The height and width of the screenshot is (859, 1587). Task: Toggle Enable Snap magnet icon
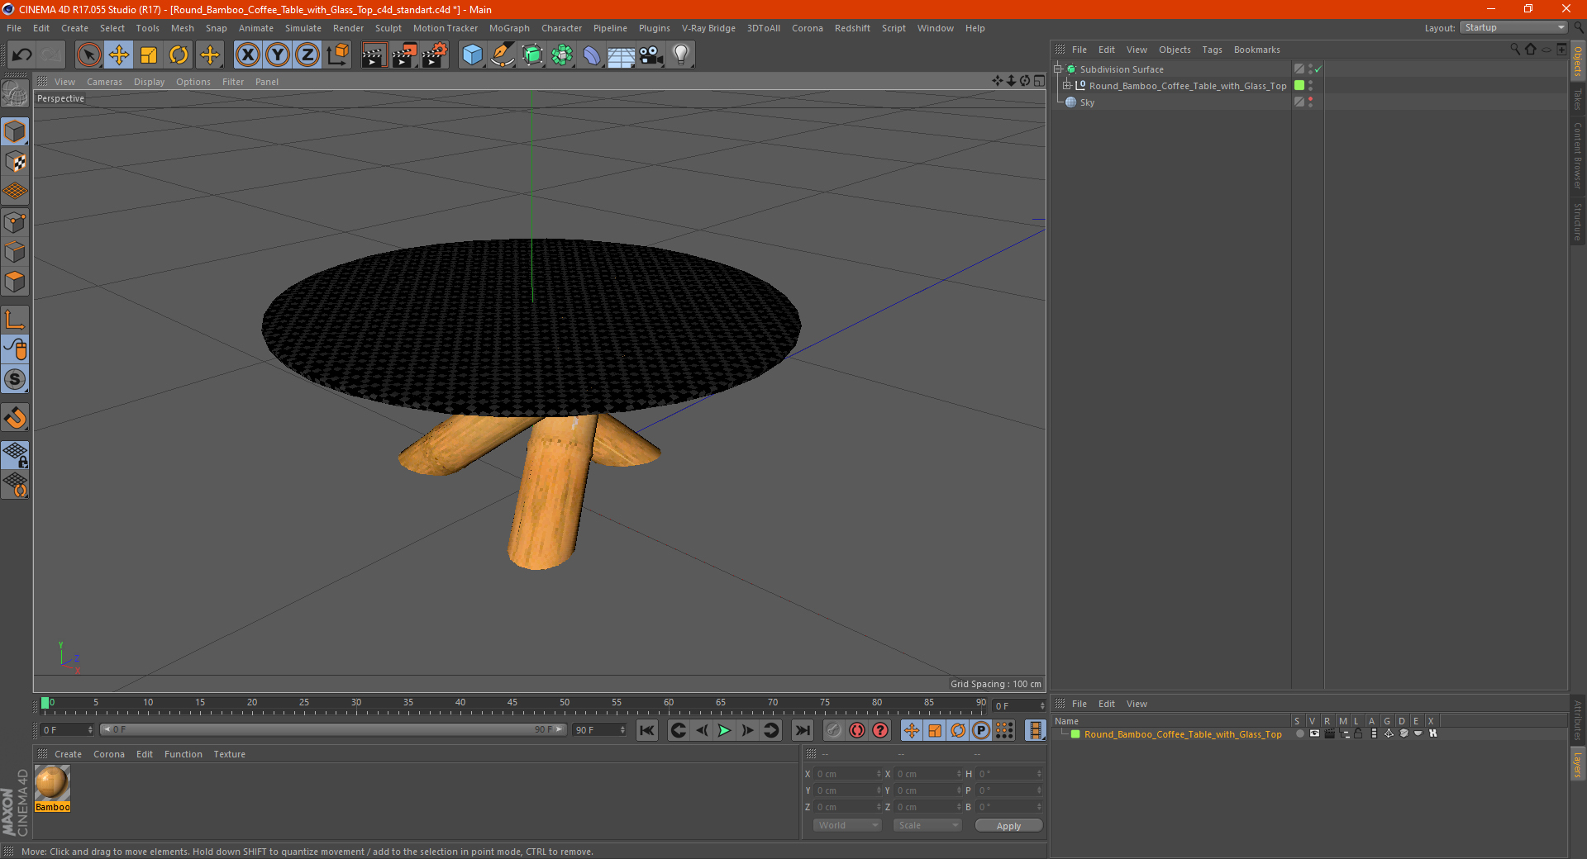coord(15,418)
